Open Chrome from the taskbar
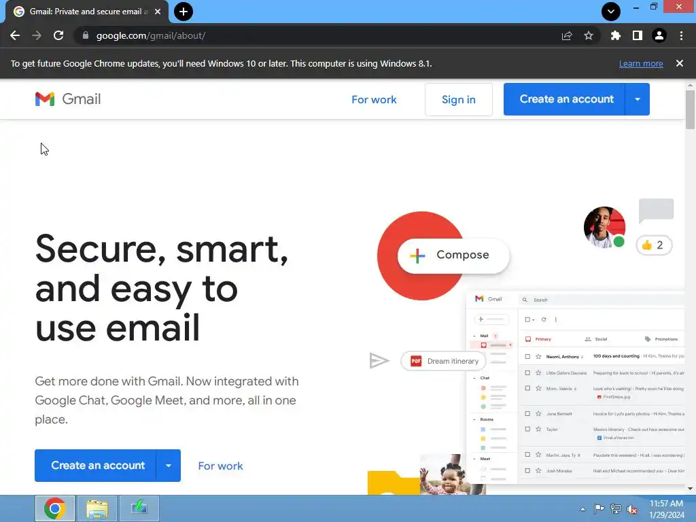696x522 pixels. coord(54,508)
